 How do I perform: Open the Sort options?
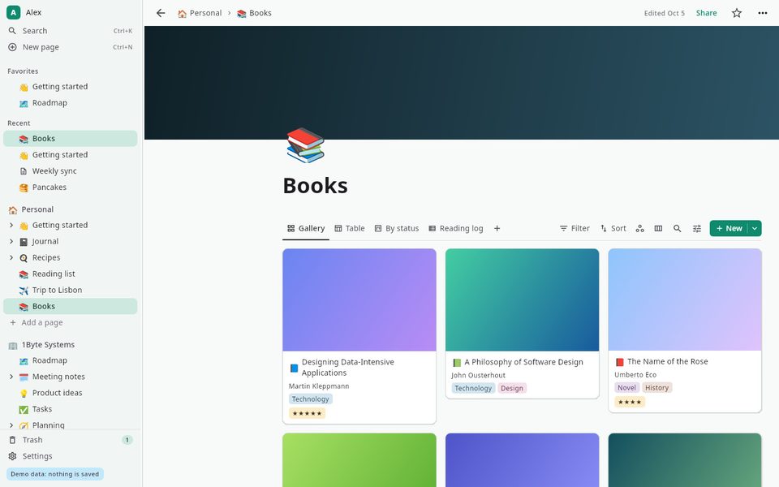(613, 229)
